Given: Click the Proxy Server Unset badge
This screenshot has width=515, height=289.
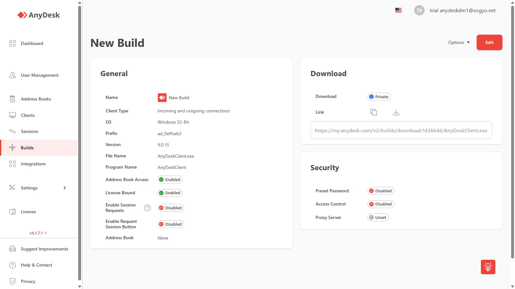Looking at the screenshot, I should [378, 217].
